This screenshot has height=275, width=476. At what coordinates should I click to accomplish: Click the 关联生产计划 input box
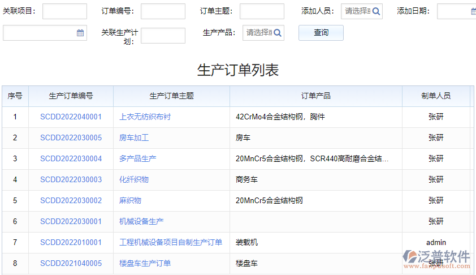(x=163, y=36)
